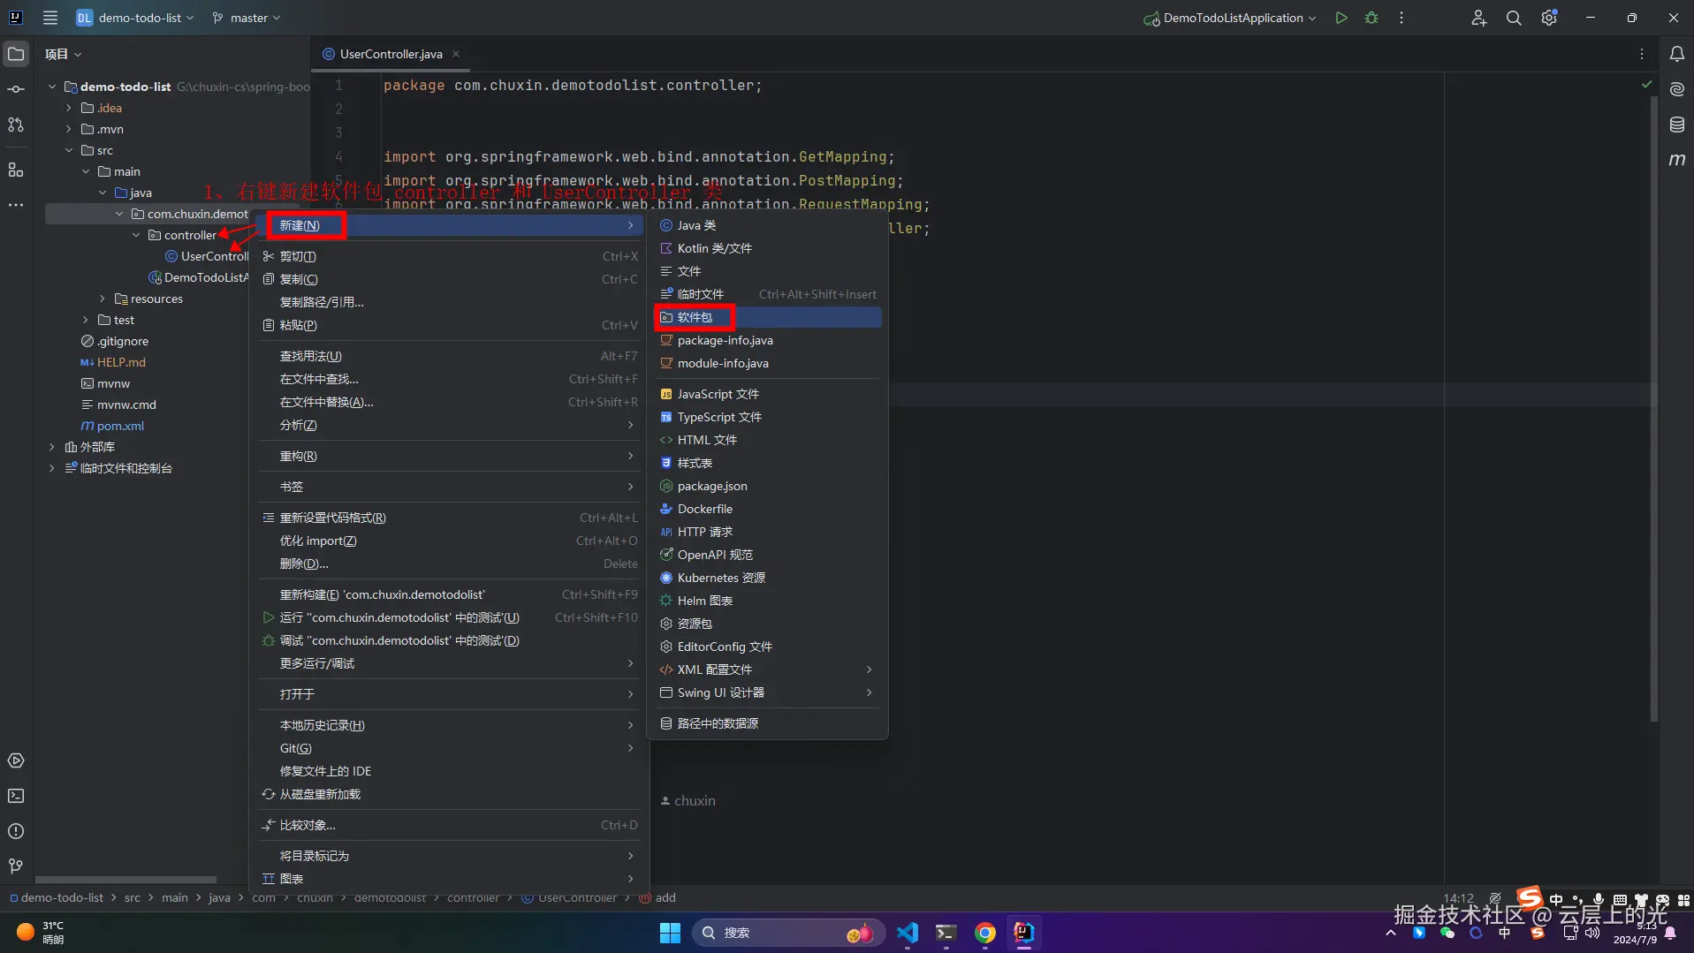The image size is (1694, 953).
Task: Run DemoTodoListApplication
Action: pos(1341,18)
